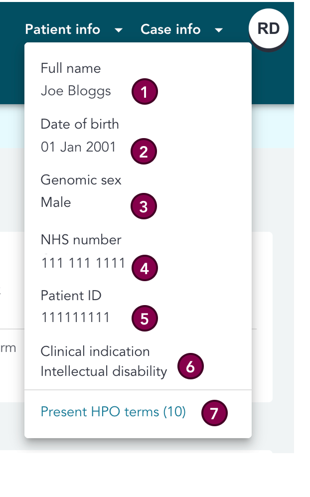Collapse the Patient info dropdown arrow
The width and height of the screenshot is (310, 497).
(x=119, y=30)
